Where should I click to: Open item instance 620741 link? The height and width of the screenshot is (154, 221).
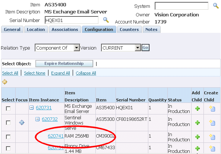click(x=56, y=136)
